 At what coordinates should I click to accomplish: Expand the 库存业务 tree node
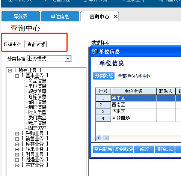click(17, 144)
